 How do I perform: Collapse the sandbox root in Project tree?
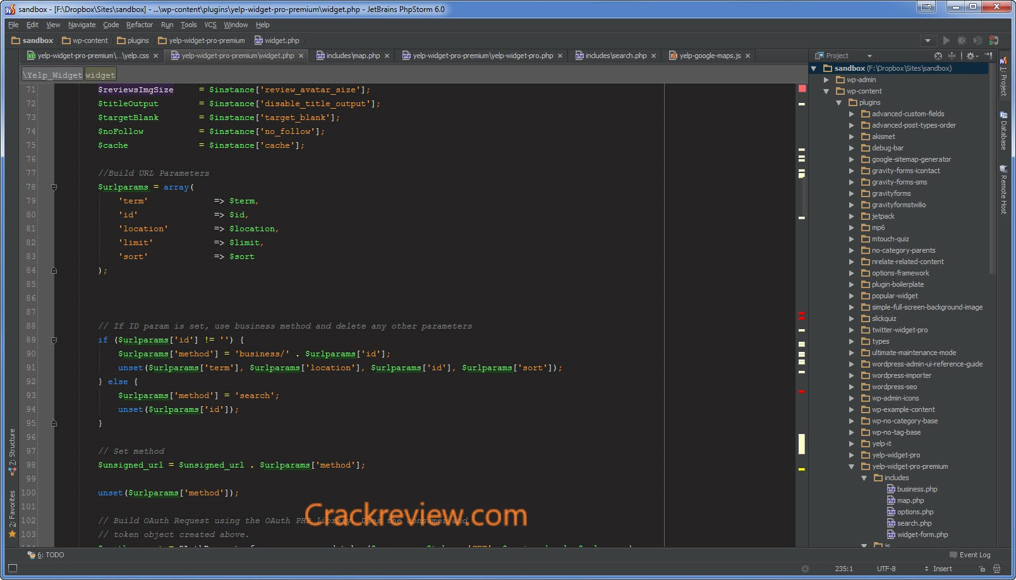(814, 68)
